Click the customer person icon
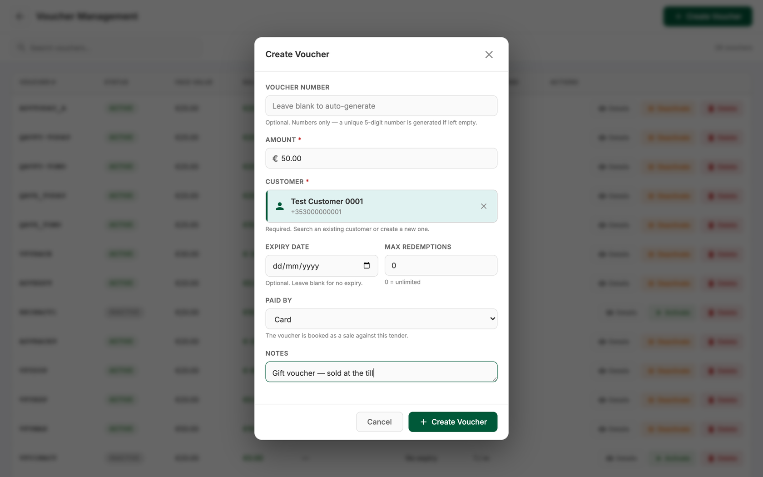Screen dimensions: 763x477 (280, 206)
